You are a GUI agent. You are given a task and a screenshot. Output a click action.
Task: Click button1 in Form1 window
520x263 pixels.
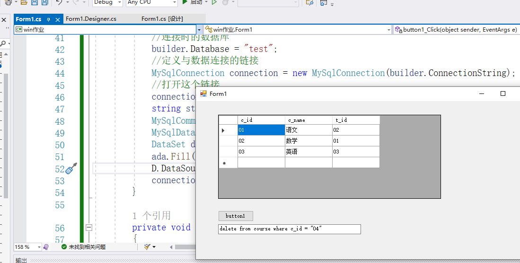[236, 216]
